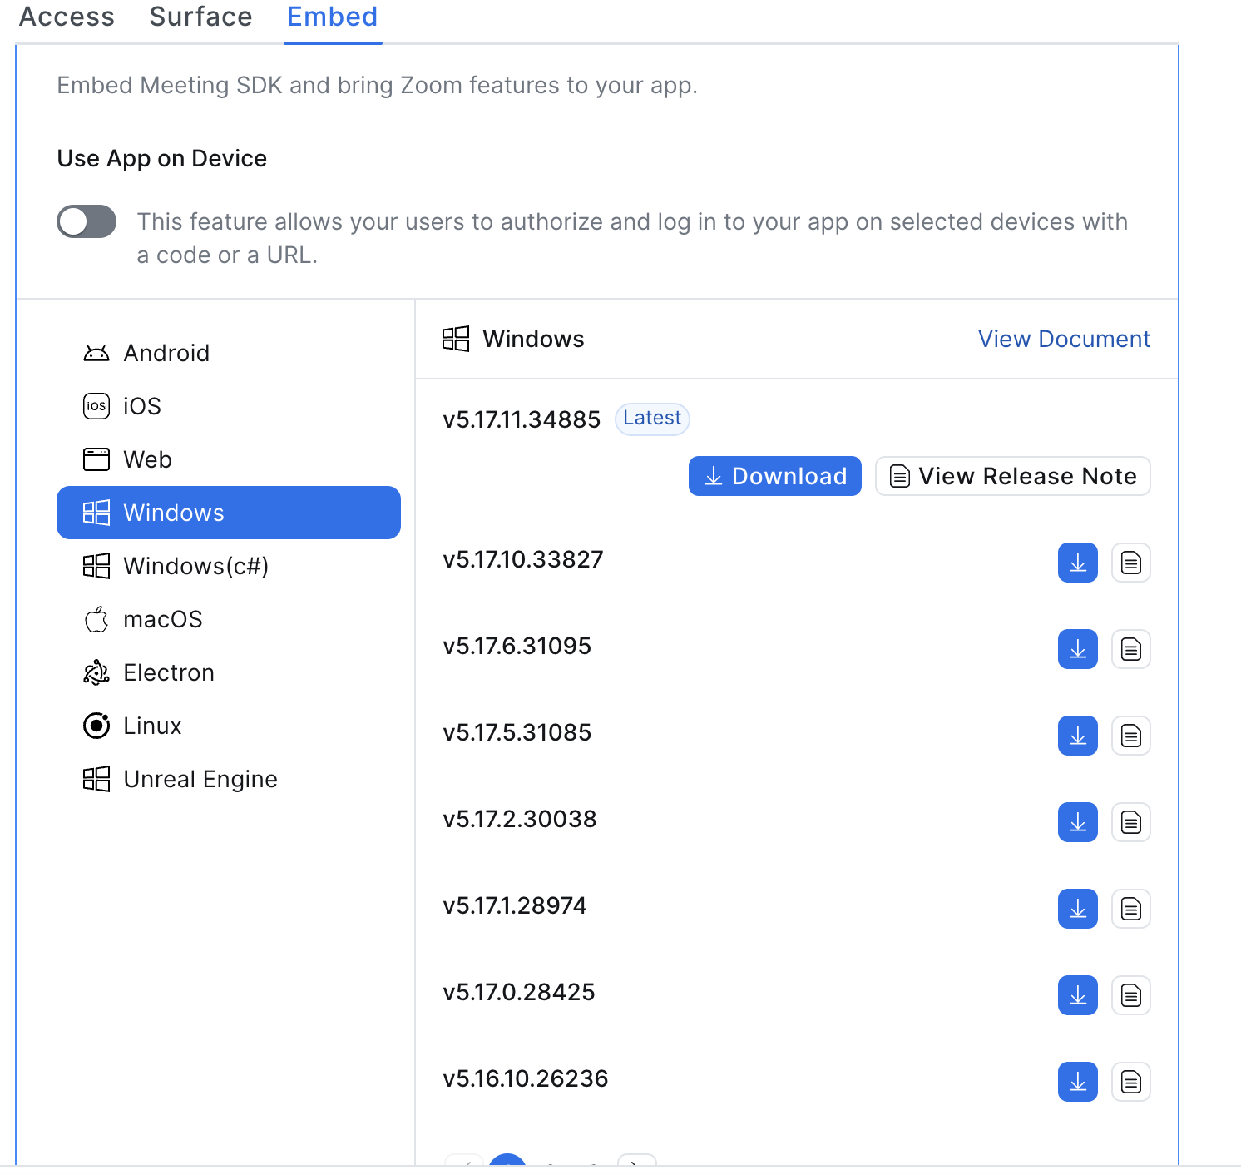
Task: Switch to the Surface tab
Action: tap(200, 17)
